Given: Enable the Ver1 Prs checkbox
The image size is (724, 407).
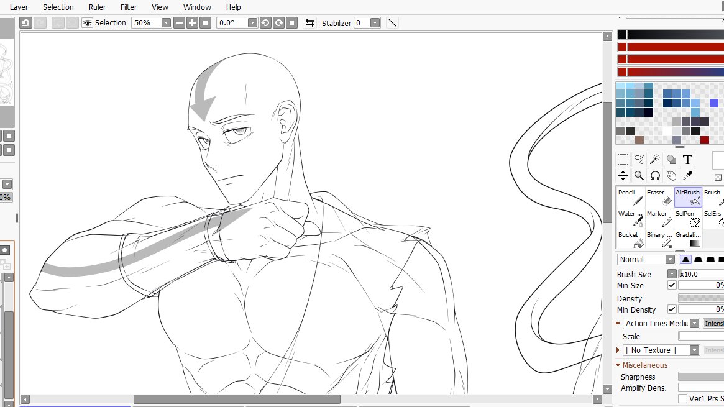Looking at the screenshot, I should pyautogui.click(x=682, y=398).
